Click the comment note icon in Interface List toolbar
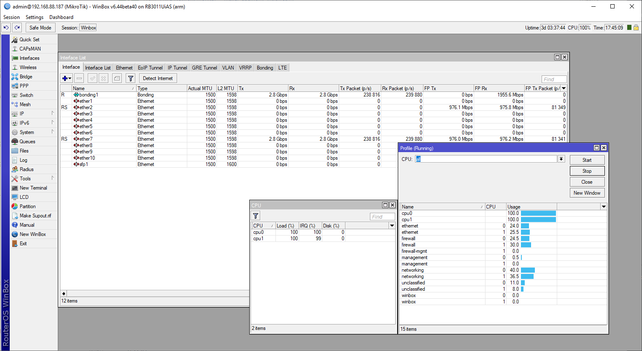This screenshot has height=351, width=642. 117,78
